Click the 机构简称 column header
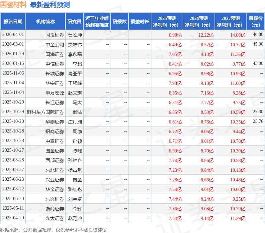The image size is (265, 233). point(45,22)
